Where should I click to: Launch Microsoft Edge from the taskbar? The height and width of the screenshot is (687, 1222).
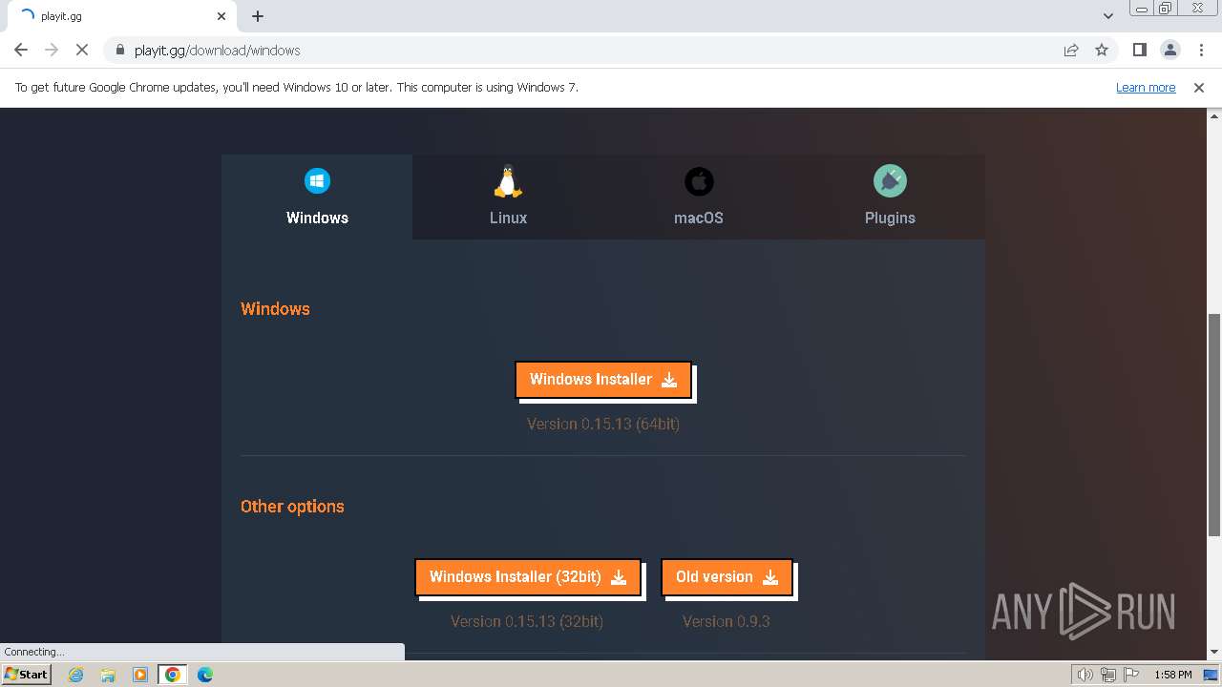205,675
